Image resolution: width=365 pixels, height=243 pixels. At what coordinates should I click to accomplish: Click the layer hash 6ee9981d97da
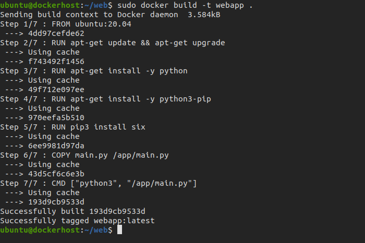[56, 146]
